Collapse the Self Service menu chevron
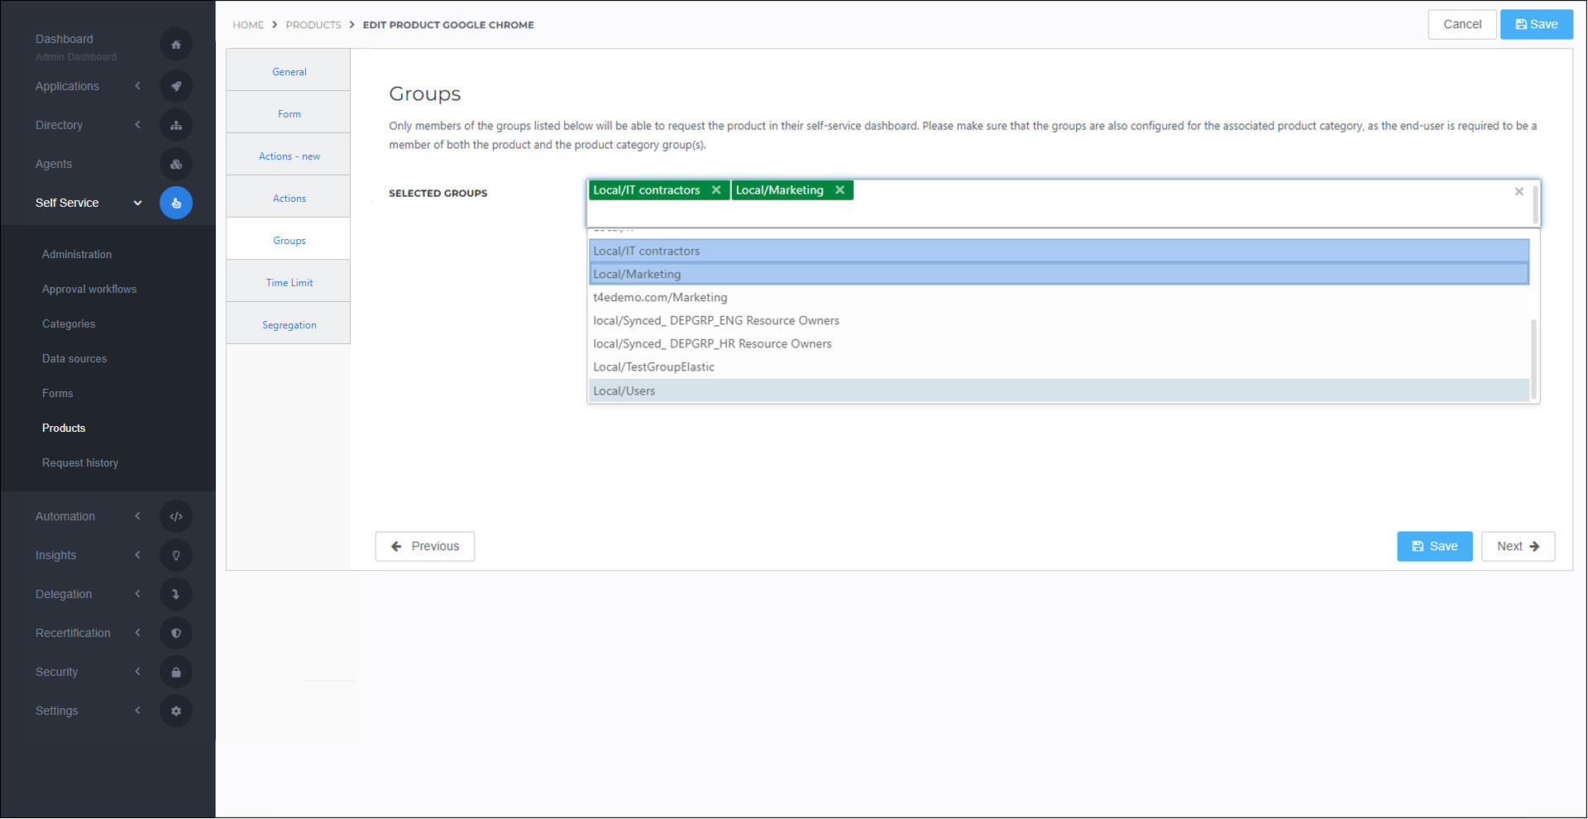Screen dimensions: 1588x819 tap(137, 203)
